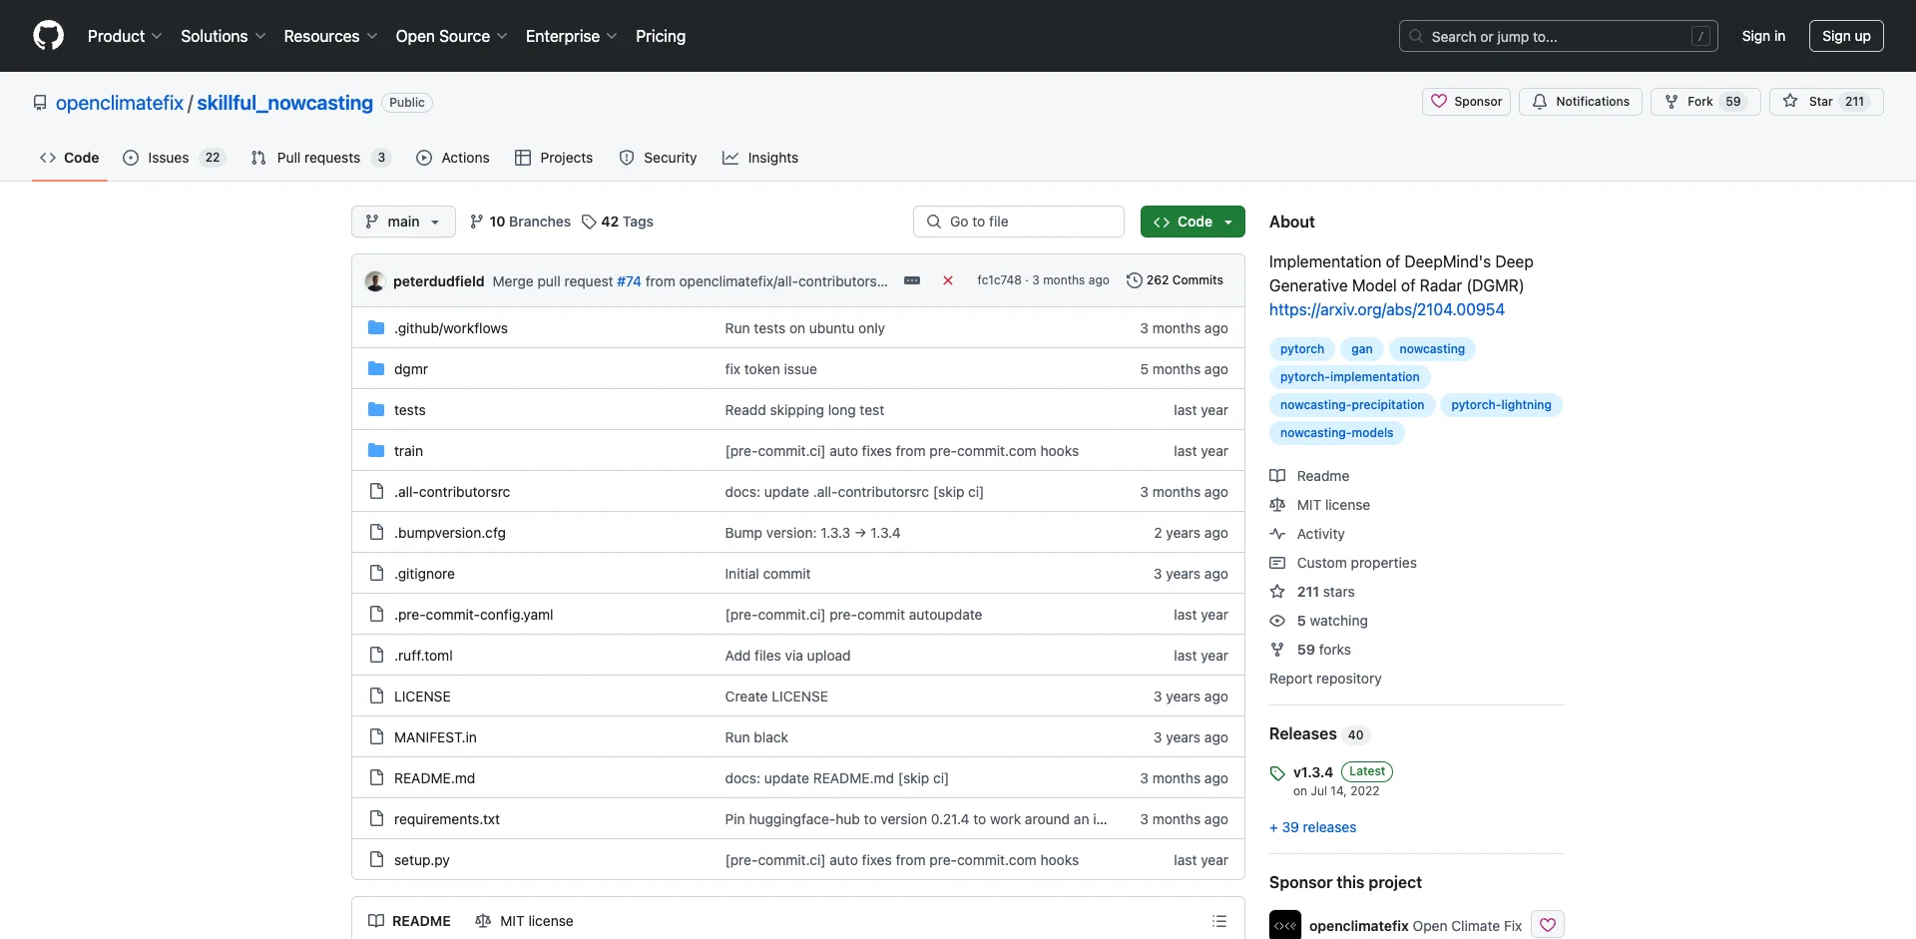Open Activity link in About
This screenshot has height=939, width=1916.
(x=1307, y=534)
